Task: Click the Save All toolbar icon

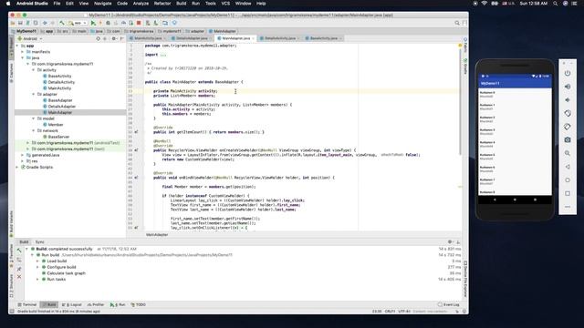Action: point(20,23)
